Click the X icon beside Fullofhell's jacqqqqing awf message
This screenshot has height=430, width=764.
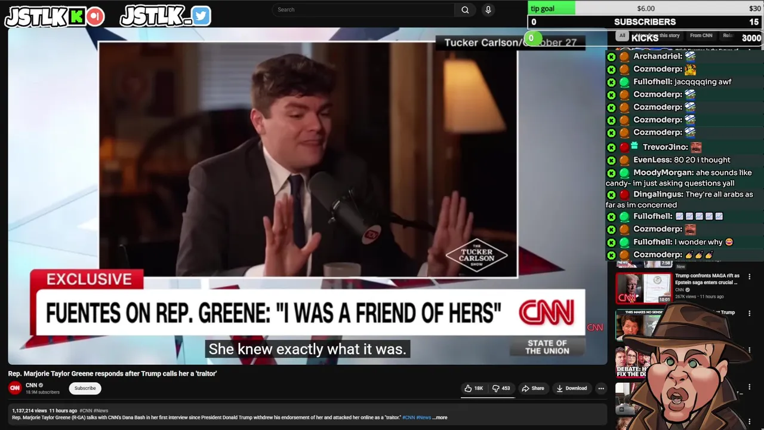[x=611, y=82]
